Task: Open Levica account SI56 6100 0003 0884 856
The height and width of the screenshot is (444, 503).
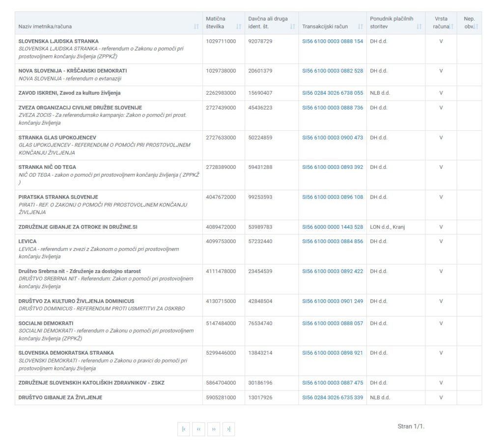Action: pos(333,241)
